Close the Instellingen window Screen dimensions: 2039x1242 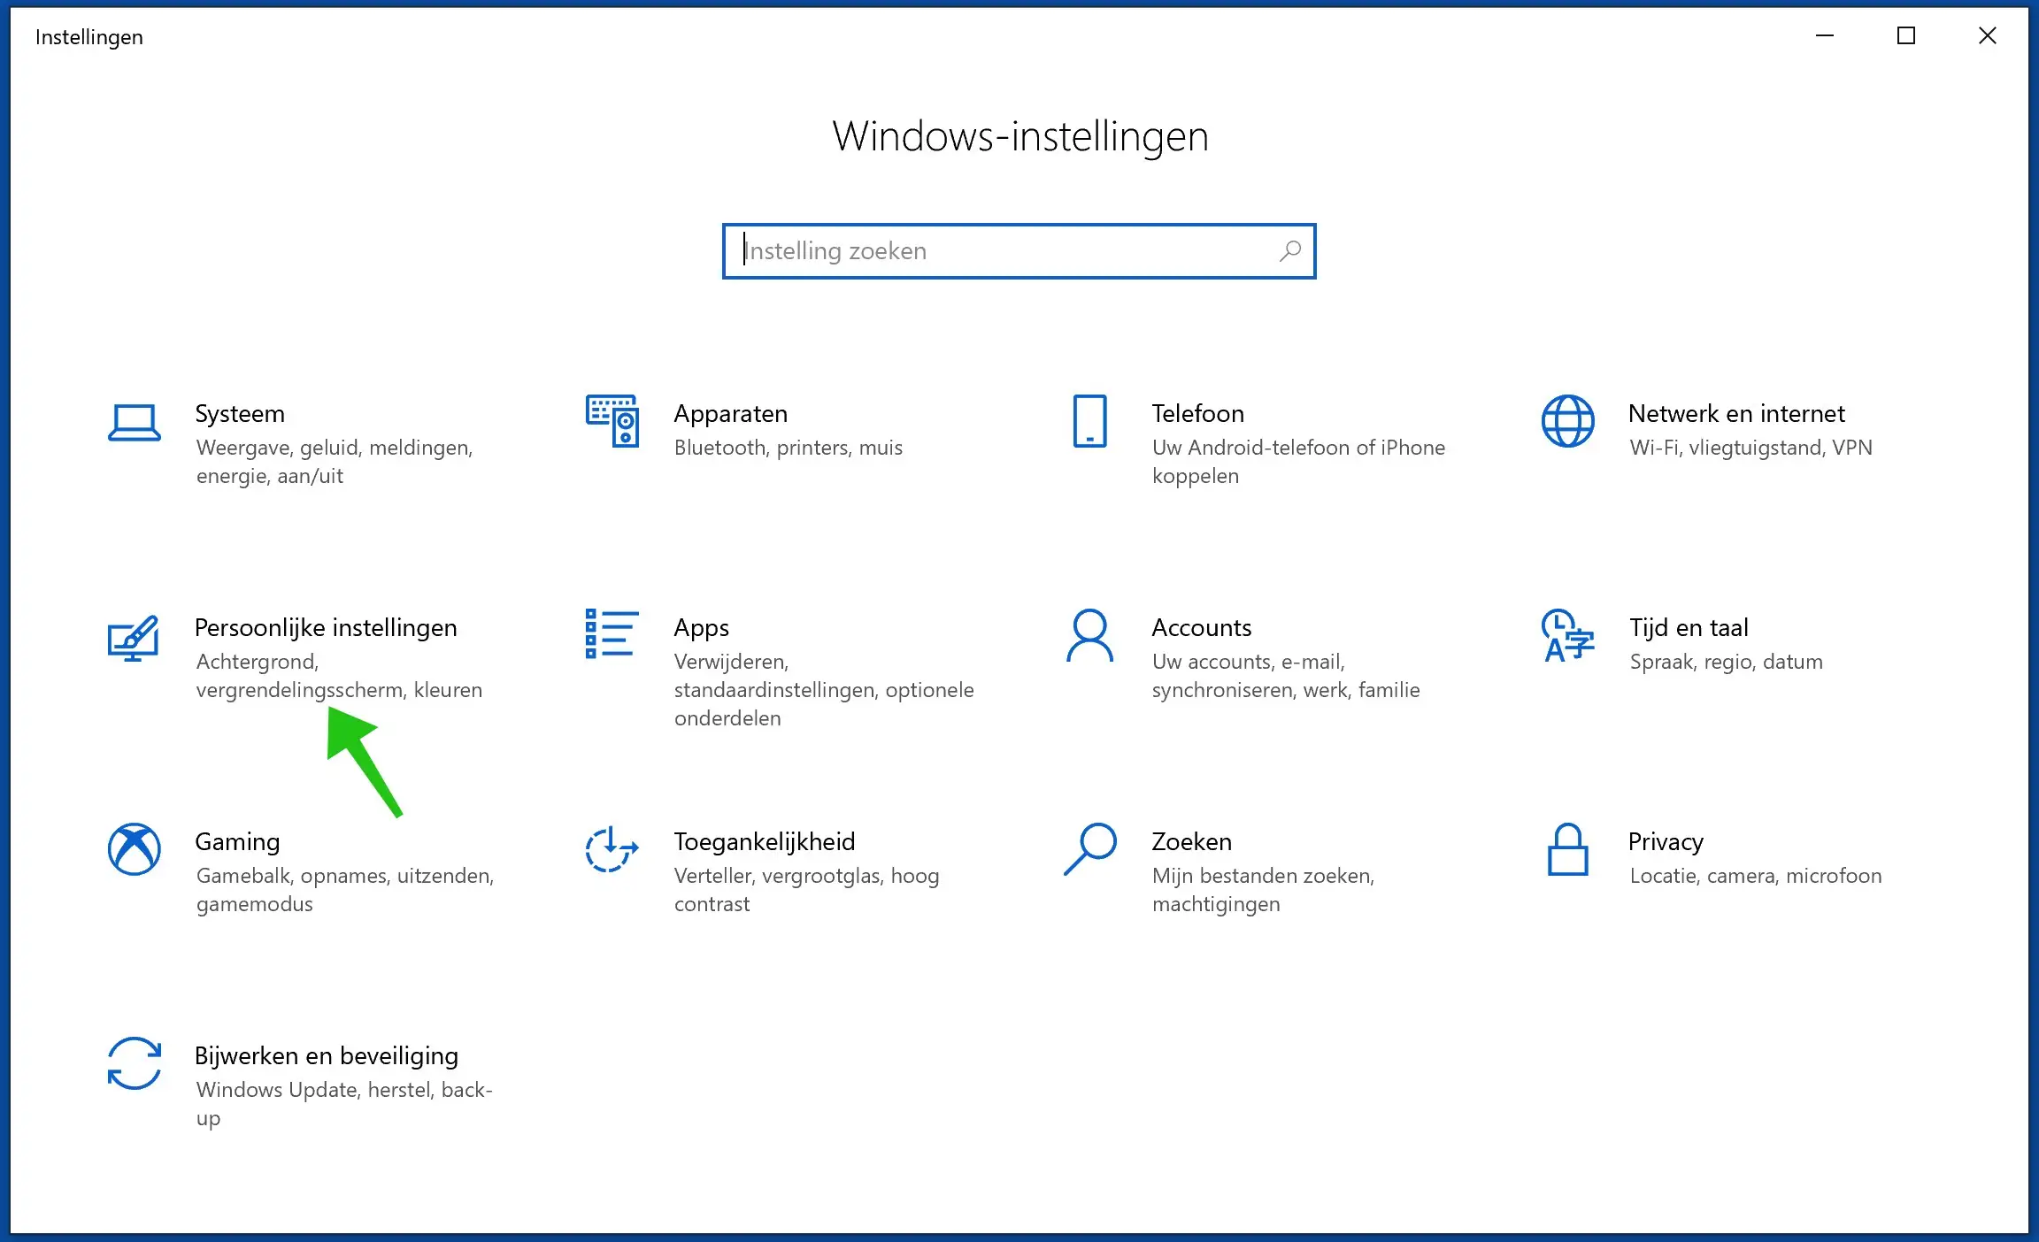pyautogui.click(x=1988, y=36)
